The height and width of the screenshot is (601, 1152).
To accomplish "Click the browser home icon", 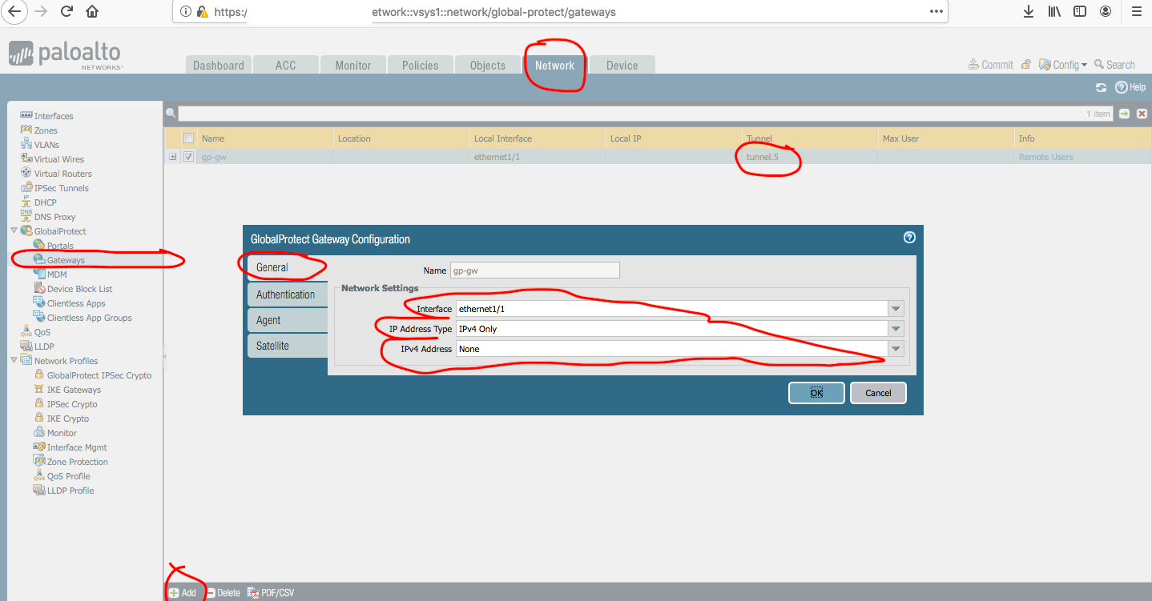I will [x=92, y=11].
